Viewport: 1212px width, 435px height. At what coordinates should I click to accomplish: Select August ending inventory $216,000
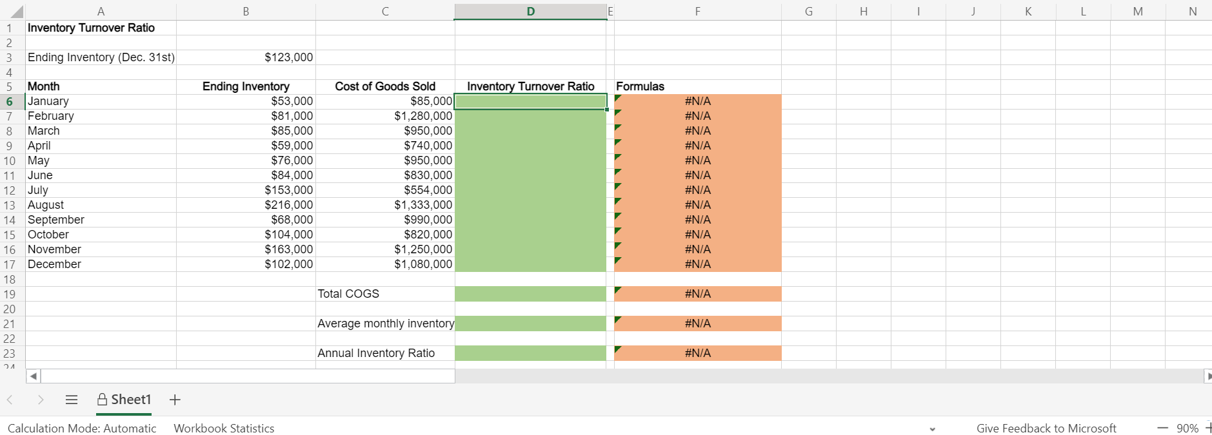(x=246, y=205)
